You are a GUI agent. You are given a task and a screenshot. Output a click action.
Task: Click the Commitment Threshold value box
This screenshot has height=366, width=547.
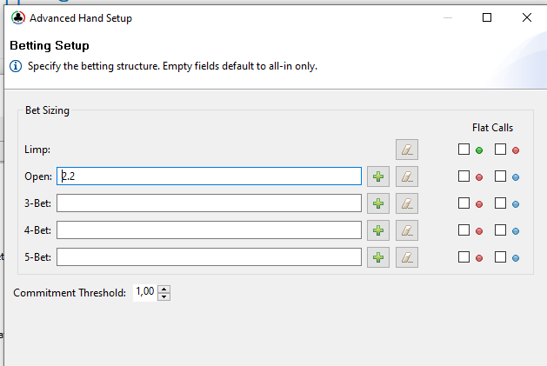(145, 292)
